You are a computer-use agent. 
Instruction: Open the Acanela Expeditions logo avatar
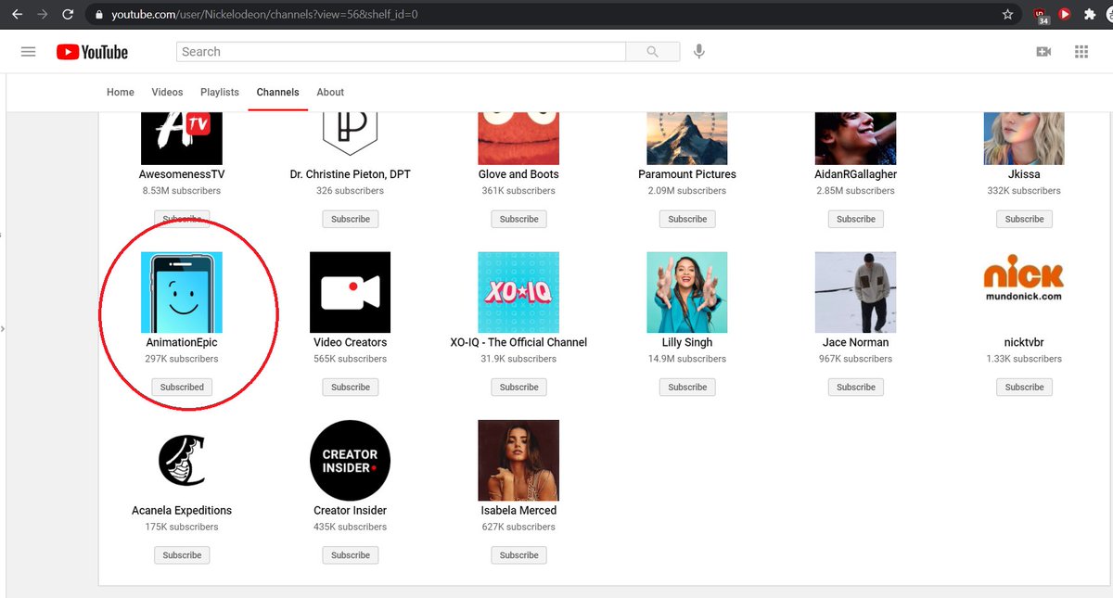click(x=182, y=461)
